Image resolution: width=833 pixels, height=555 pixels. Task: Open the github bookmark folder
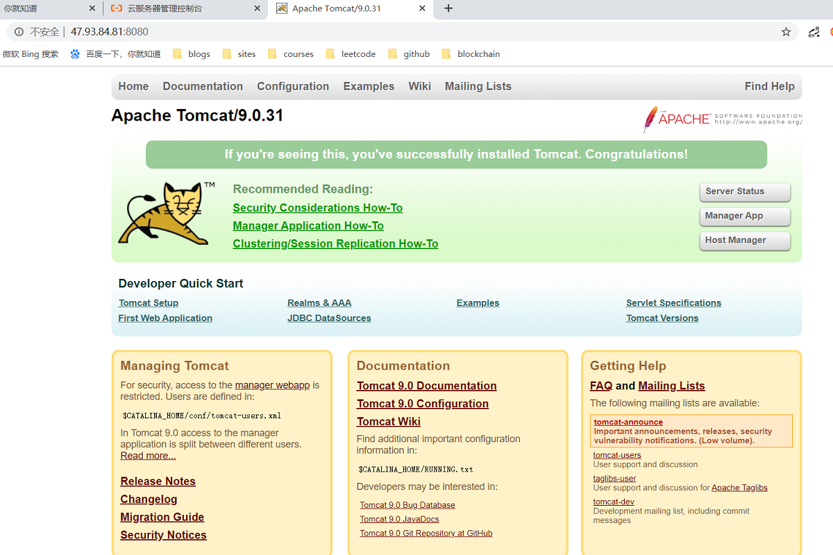click(409, 54)
